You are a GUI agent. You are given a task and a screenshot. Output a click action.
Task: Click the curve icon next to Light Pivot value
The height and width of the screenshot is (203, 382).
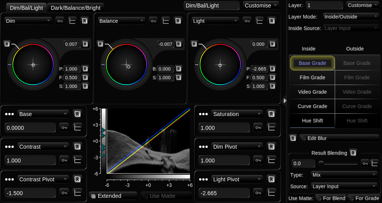(x=271, y=193)
